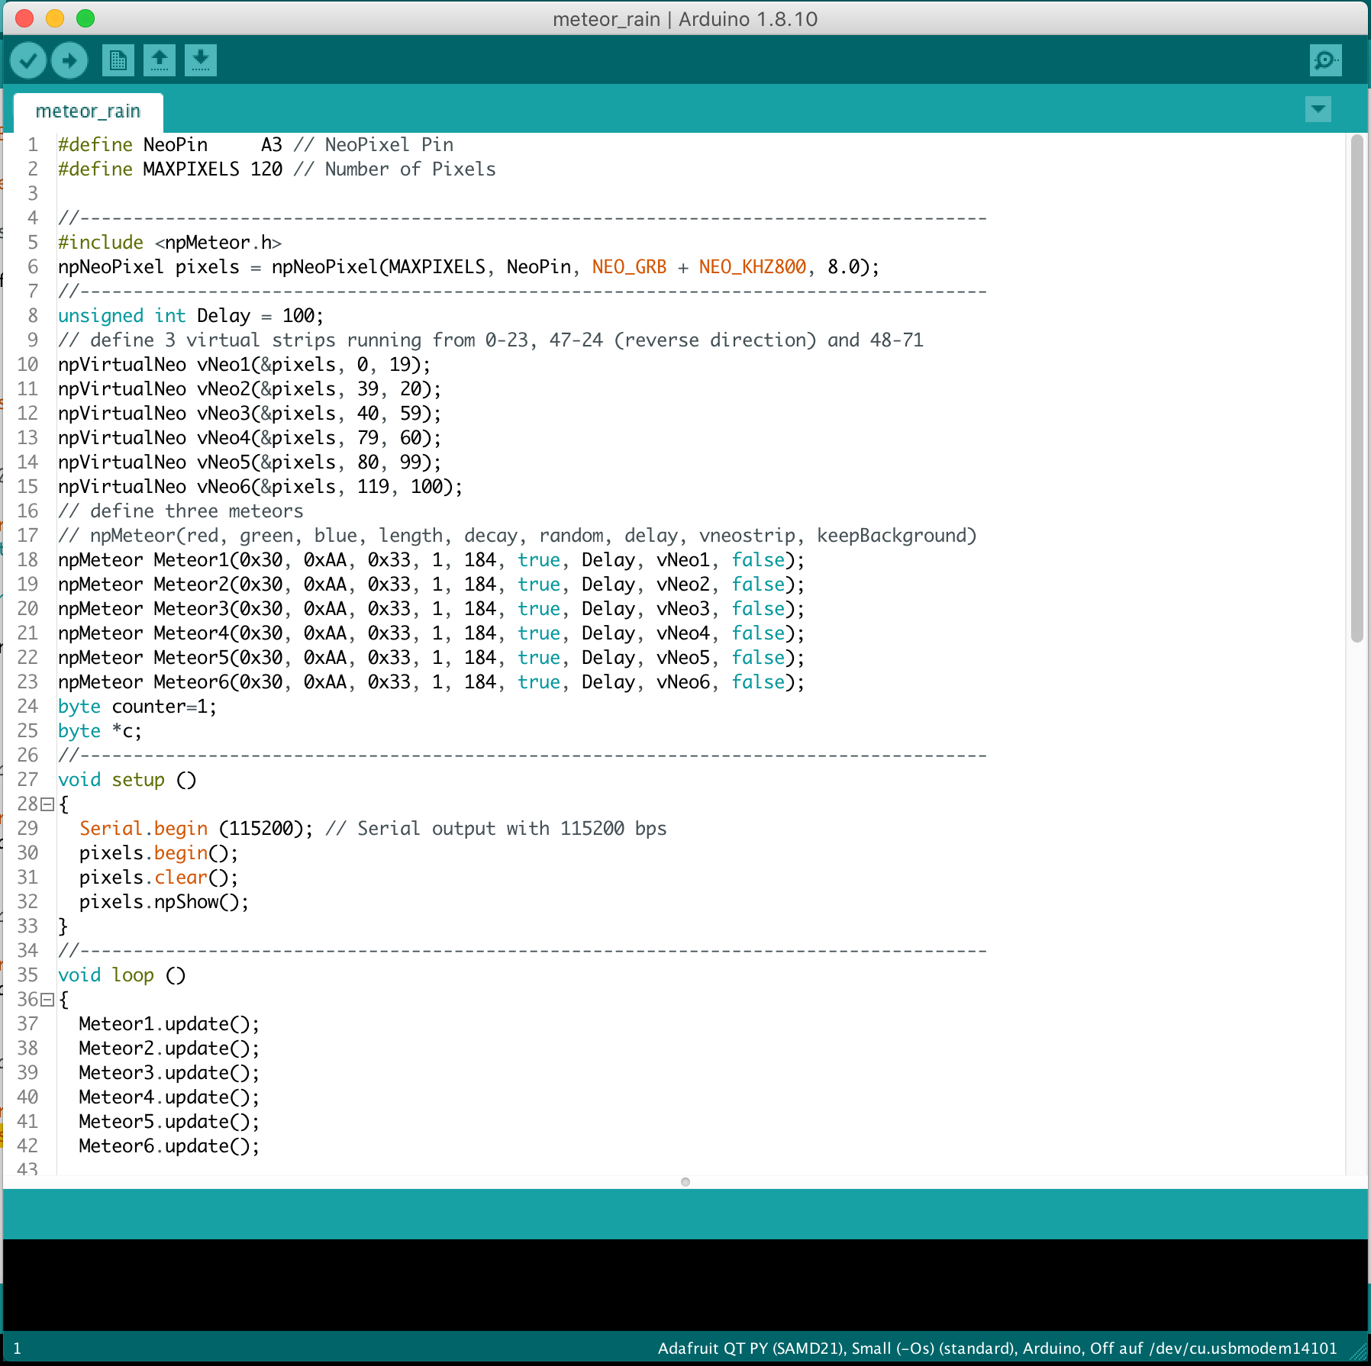1371x1366 pixels.
Task: Click 'unsigned int Delay = 100;' line
Action: 191,316
